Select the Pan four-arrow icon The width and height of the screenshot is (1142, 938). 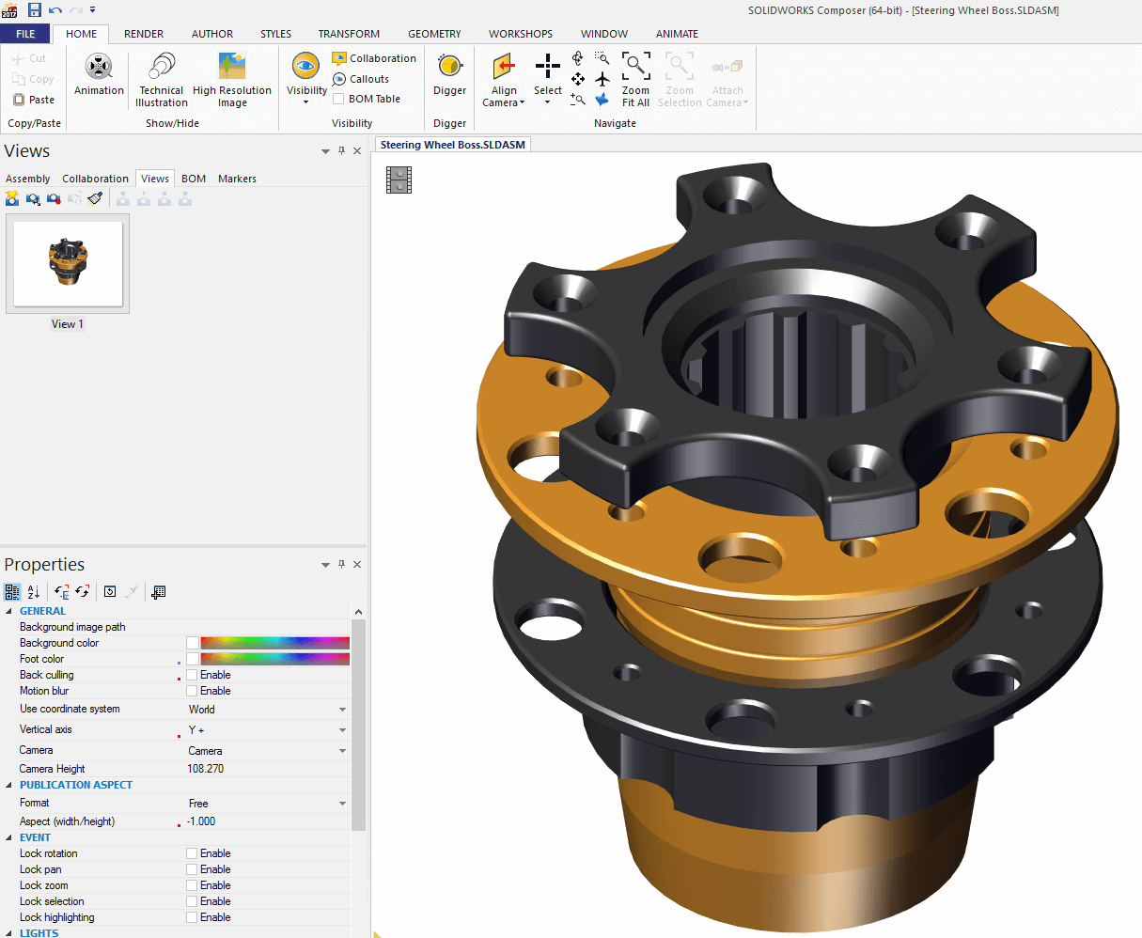click(578, 79)
